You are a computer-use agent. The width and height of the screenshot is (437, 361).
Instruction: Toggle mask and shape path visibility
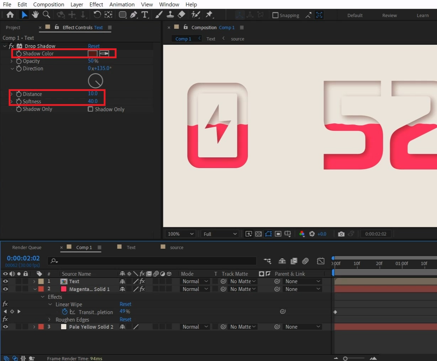pyautogui.click(x=268, y=234)
